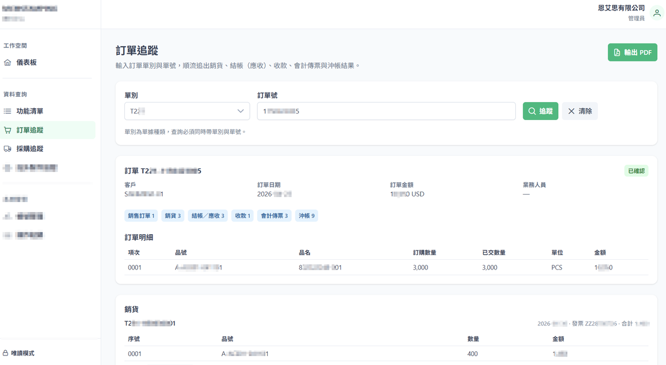Click the 銷貨 section heading

click(x=132, y=309)
